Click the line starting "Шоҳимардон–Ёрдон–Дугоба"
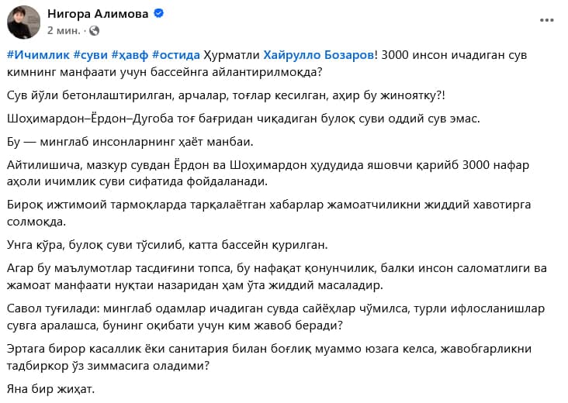This screenshot has height=403, width=568. click(244, 119)
